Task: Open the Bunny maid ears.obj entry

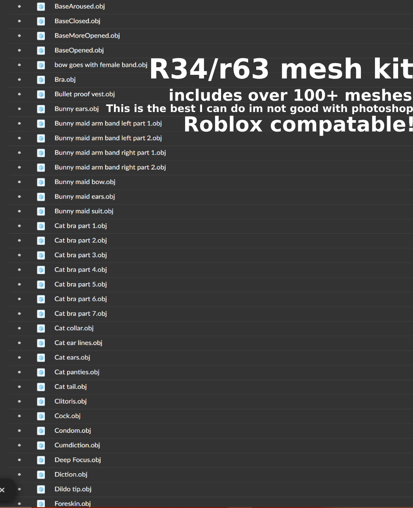Action: 85,197
